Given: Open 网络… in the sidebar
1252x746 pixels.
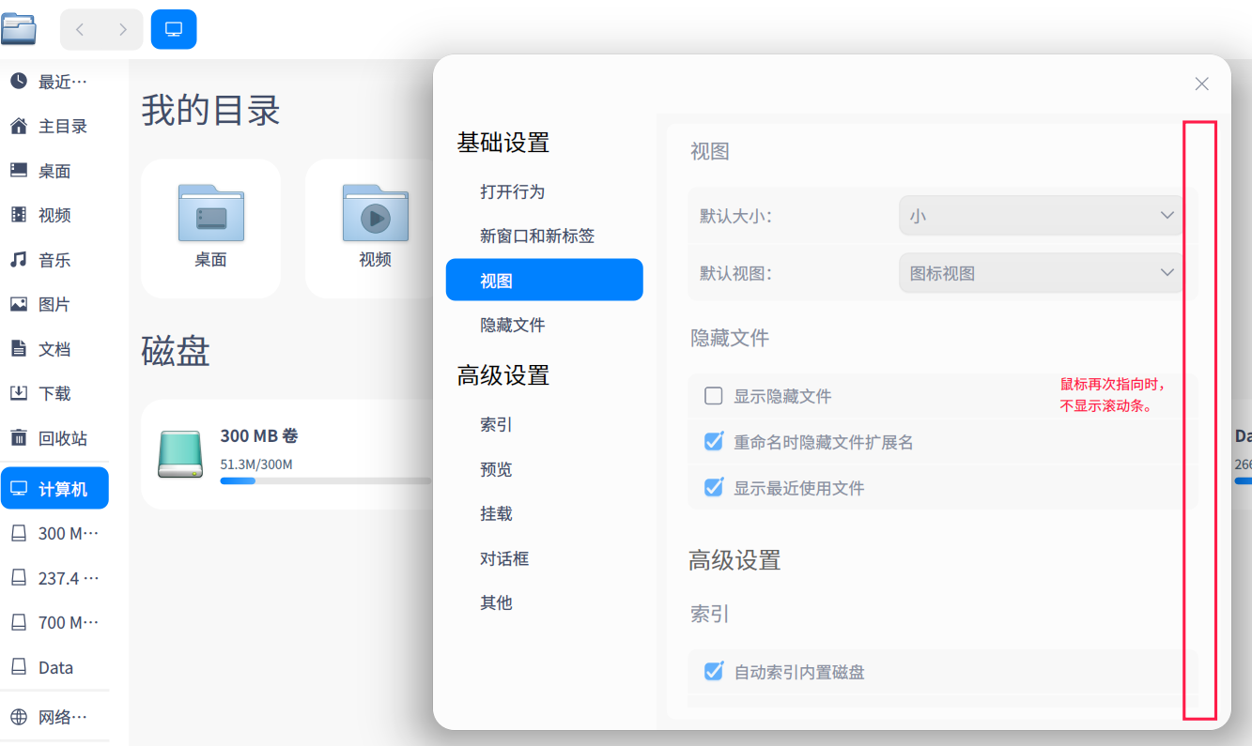Looking at the screenshot, I should pos(54,718).
